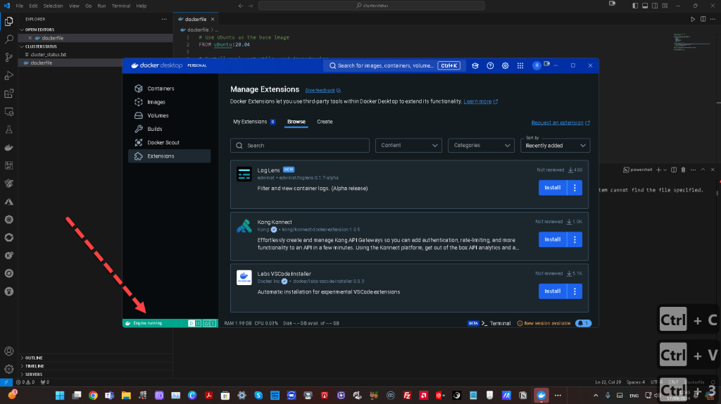Image resolution: width=721 pixels, height=404 pixels.
Task: Open the Terminal menu in VS Code
Action: click(x=120, y=6)
